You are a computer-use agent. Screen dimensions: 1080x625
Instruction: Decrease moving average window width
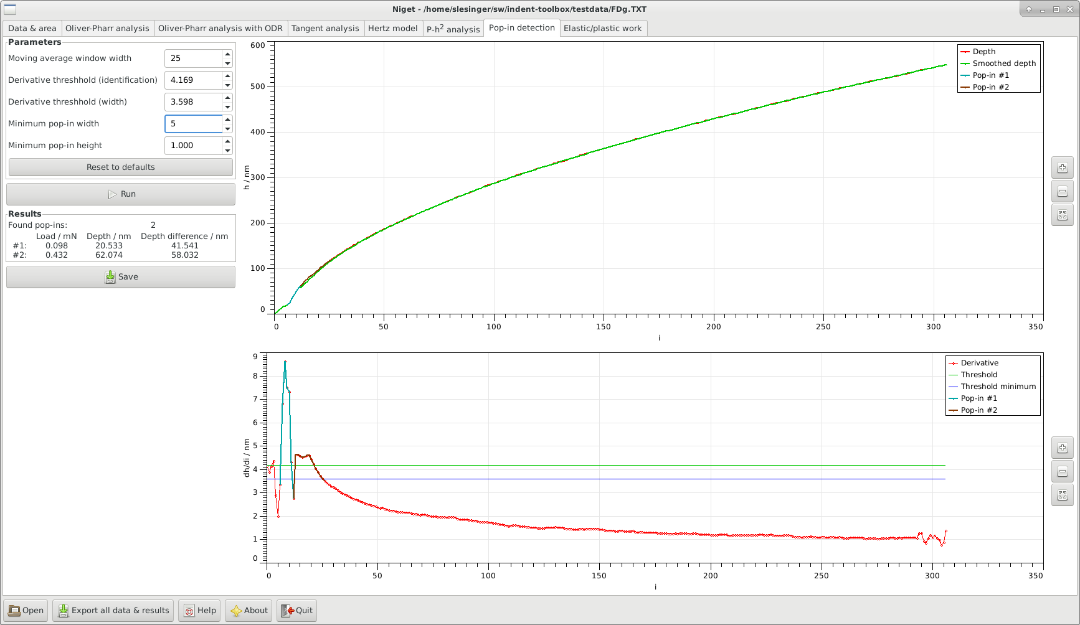pyautogui.click(x=227, y=63)
